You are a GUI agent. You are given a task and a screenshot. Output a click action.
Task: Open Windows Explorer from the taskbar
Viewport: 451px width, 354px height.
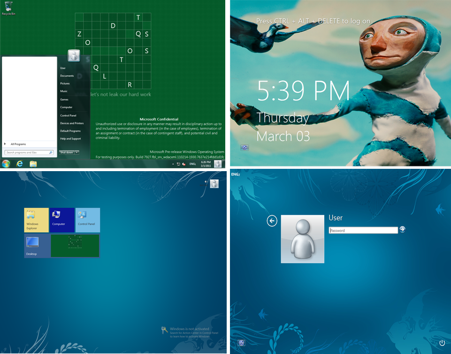coord(33,164)
